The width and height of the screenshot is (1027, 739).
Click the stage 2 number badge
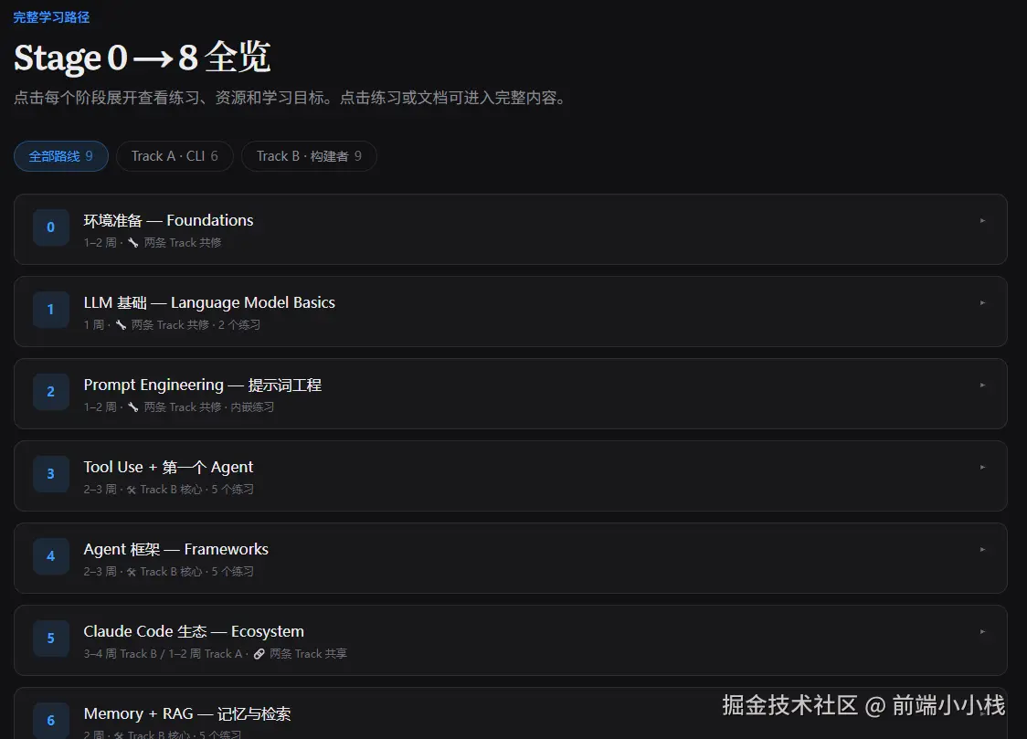[x=51, y=392]
